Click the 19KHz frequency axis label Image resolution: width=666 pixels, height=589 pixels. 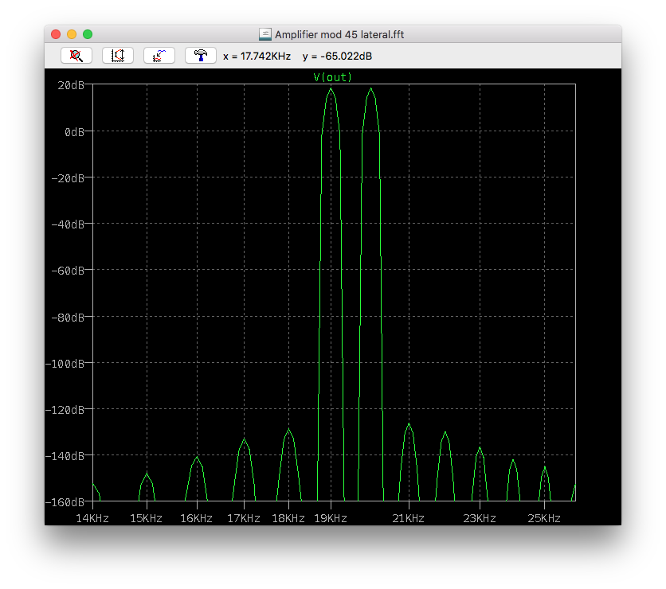pyautogui.click(x=331, y=518)
